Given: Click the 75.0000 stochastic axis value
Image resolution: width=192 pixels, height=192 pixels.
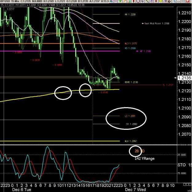Looking at the screenshot, I should 182,173.
